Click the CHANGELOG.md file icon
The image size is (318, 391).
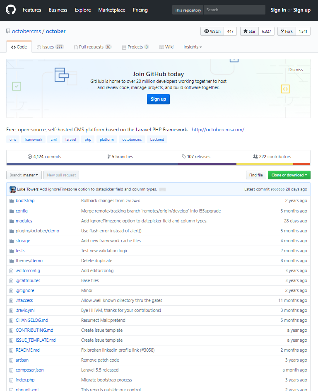click(11, 321)
